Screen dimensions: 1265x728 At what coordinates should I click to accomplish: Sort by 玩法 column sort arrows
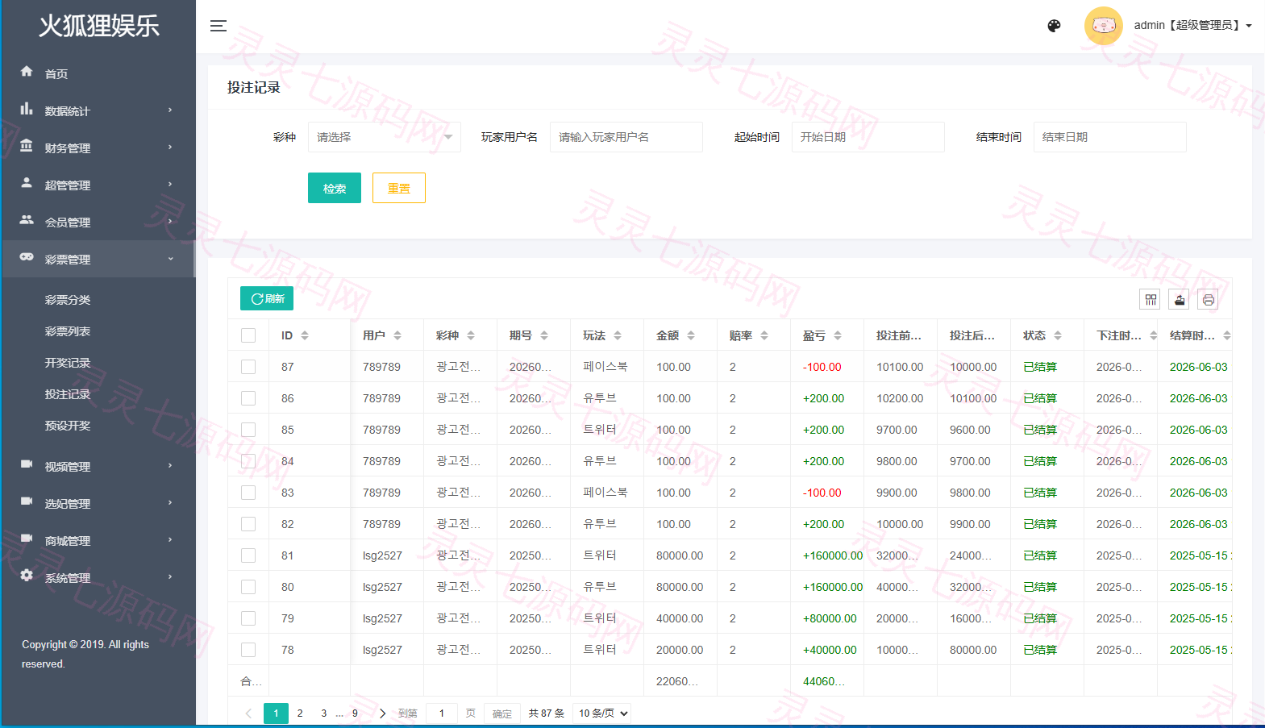[618, 335]
